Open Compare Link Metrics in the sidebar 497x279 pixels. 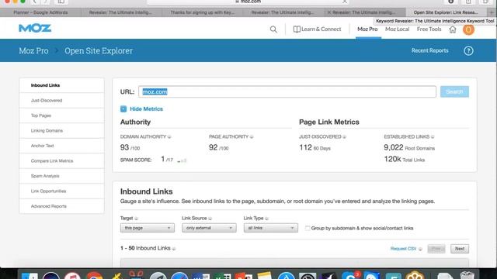click(x=61, y=161)
